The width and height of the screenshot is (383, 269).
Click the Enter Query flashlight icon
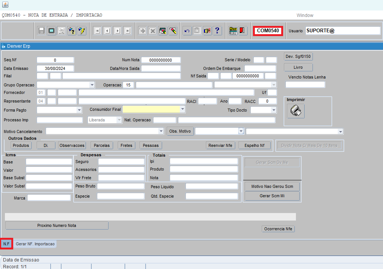coord(72,31)
